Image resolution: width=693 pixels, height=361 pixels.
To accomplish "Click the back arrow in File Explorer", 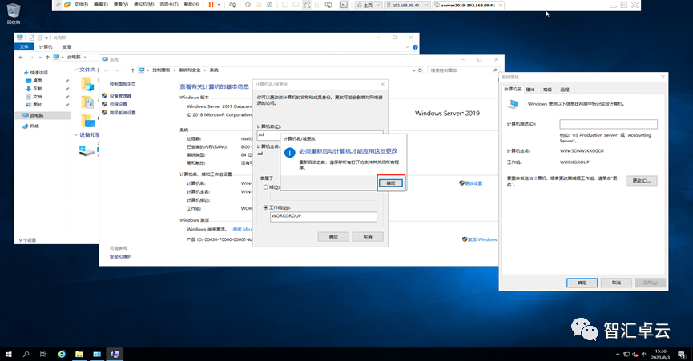I will click(x=21, y=58).
